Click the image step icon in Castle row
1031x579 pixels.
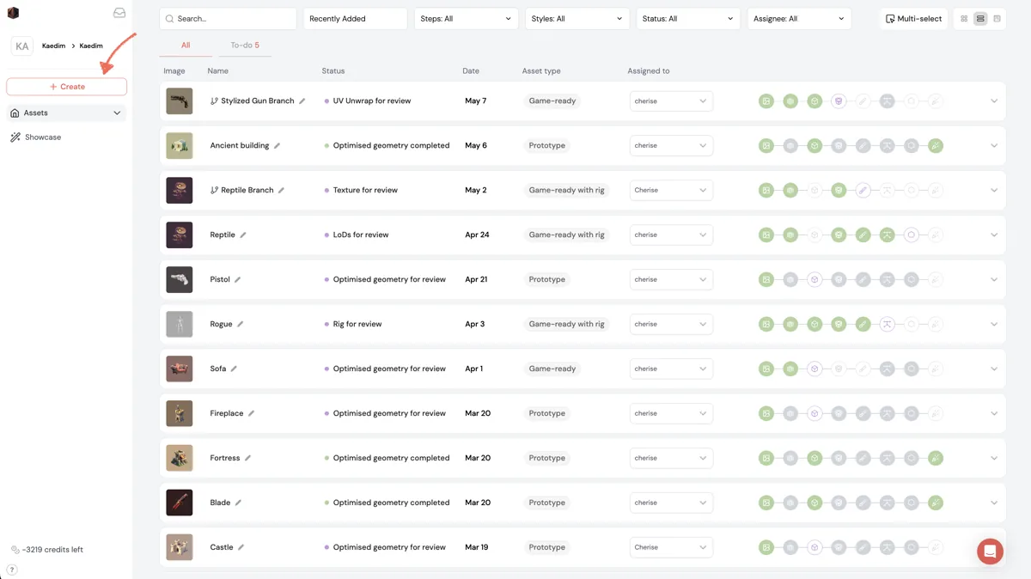coord(766,548)
